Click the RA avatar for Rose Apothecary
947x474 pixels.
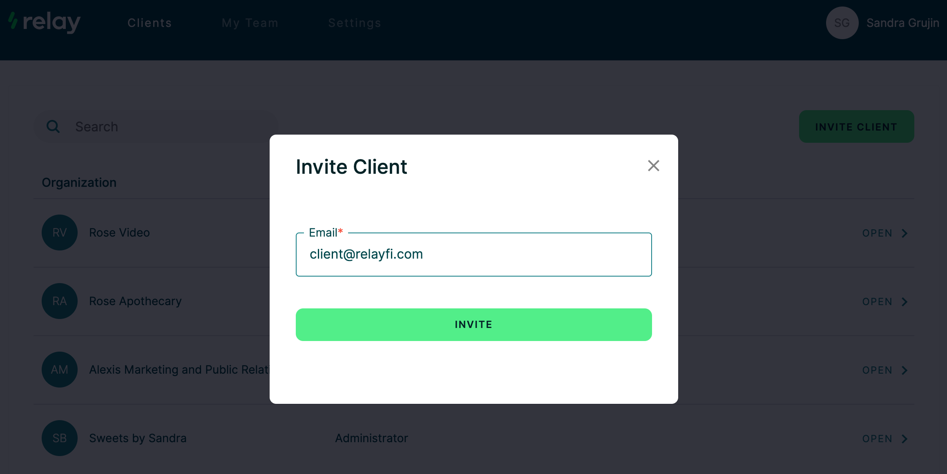coord(60,301)
